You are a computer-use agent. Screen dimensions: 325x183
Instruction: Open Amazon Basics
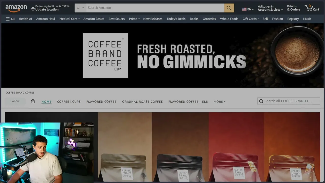(94, 19)
